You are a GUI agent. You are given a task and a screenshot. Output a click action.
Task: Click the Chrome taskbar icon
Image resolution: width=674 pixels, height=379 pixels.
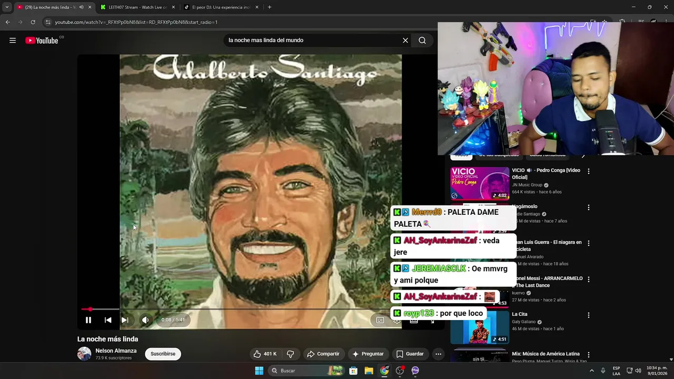[x=384, y=371]
